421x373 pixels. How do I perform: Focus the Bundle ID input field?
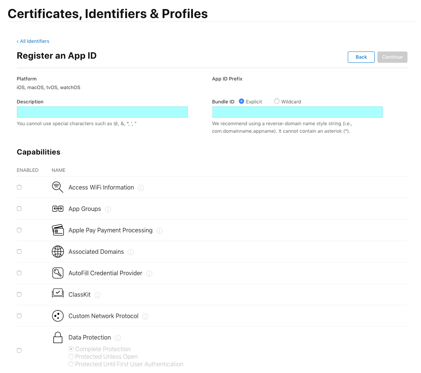[297, 112]
